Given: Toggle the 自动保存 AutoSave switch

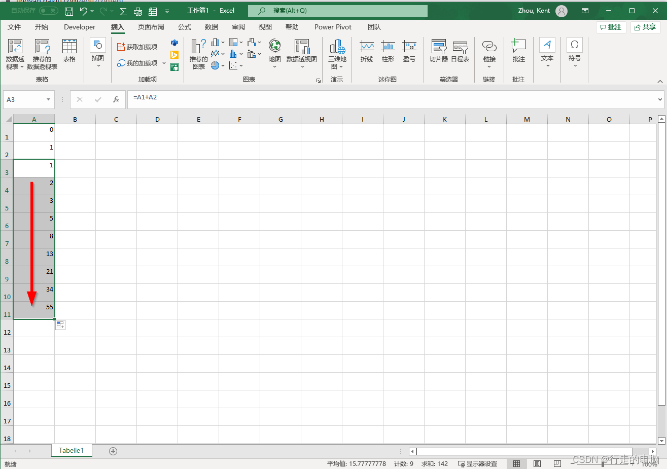Looking at the screenshot, I should click(49, 11).
